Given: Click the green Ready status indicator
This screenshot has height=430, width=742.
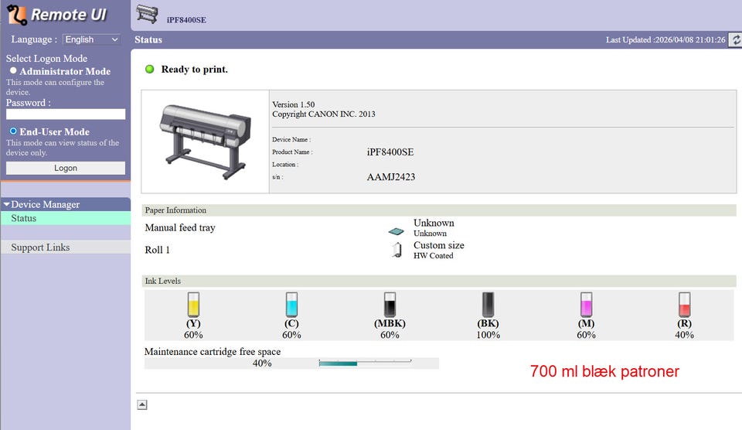Looking at the screenshot, I should pyautogui.click(x=149, y=69).
